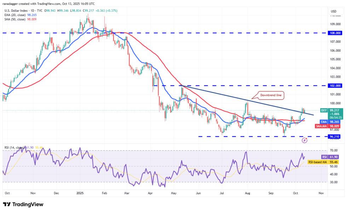Click the Downtrend line annotation callout
347x212 pixels.
click(272, 95)
